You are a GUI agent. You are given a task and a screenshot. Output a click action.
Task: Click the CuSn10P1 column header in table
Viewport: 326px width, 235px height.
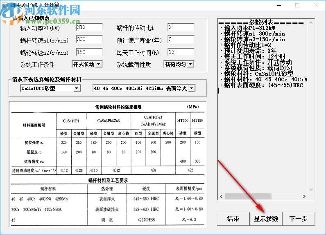click(71, 121)
